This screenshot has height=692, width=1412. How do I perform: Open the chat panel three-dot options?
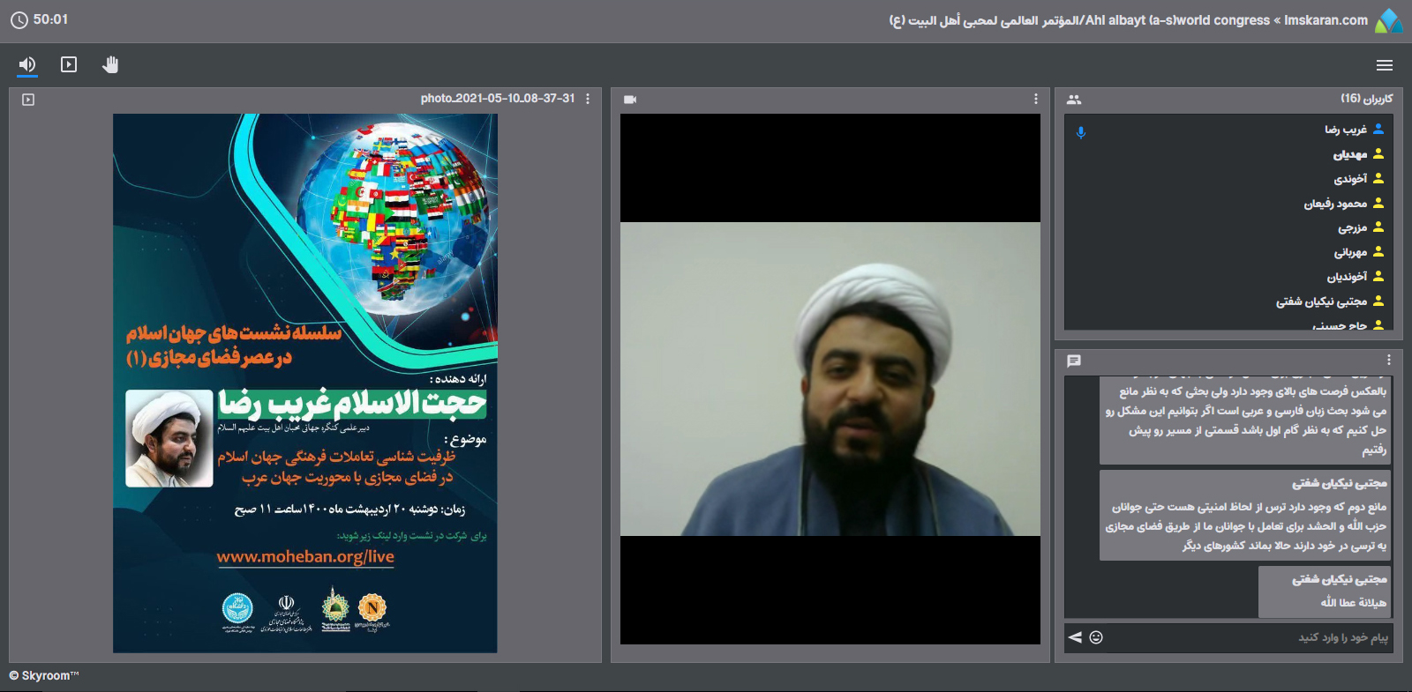point(1388,360)
